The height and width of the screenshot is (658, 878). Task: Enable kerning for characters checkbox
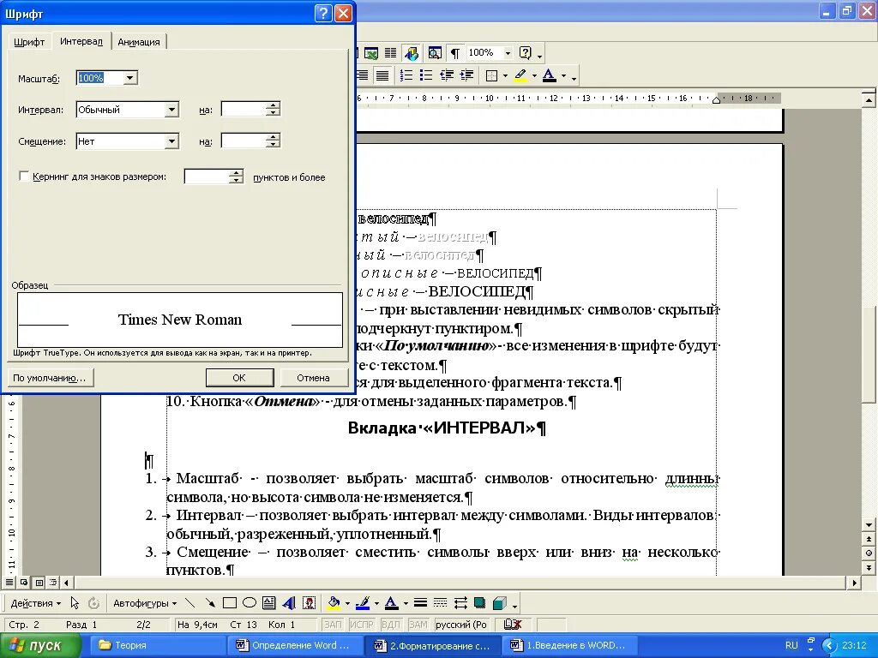click(24, 176)
